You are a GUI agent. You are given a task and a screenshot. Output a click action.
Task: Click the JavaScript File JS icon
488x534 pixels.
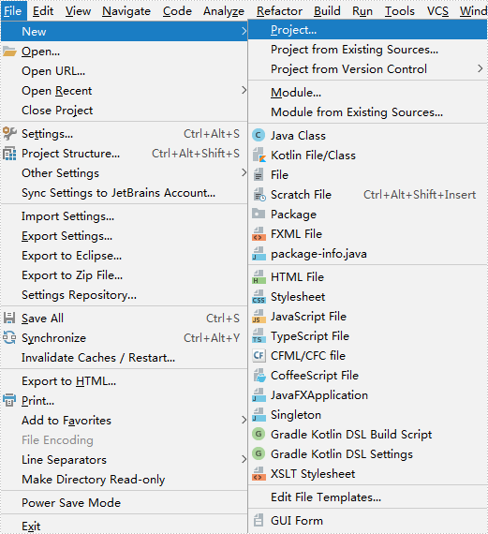point(259,317)
